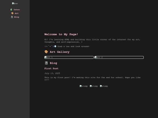
Task: Click the notebook emoji in Blog heading
Action: [46, 63]
